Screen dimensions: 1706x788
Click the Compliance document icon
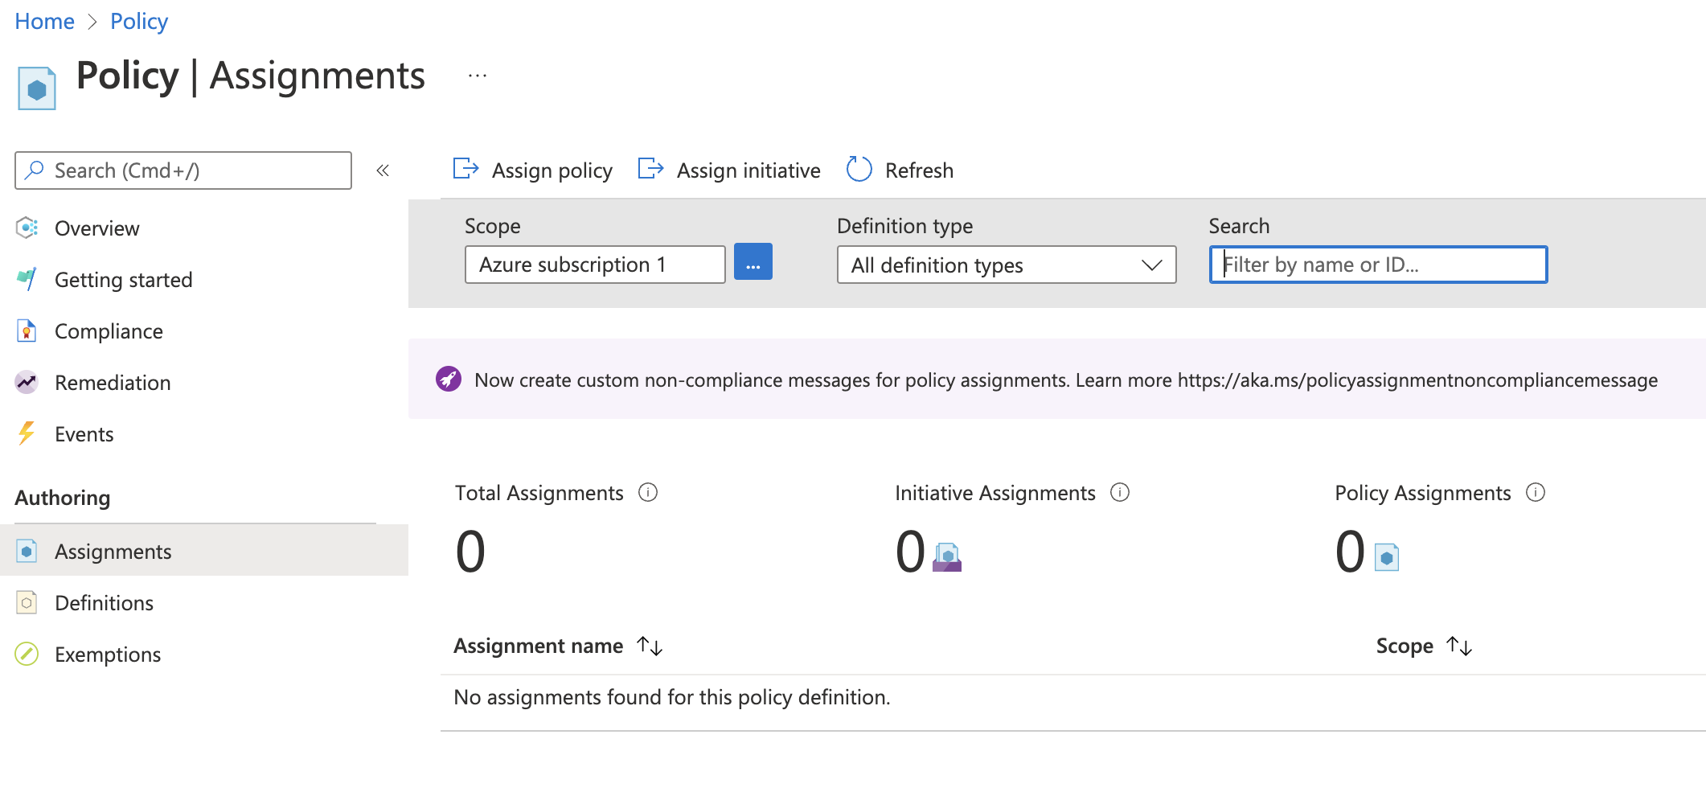27,331
